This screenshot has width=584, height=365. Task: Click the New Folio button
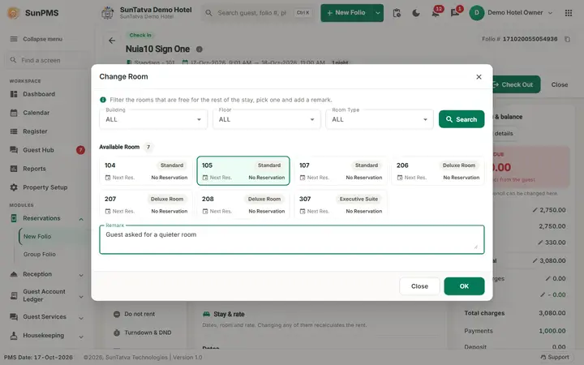[x=346, y=13]
